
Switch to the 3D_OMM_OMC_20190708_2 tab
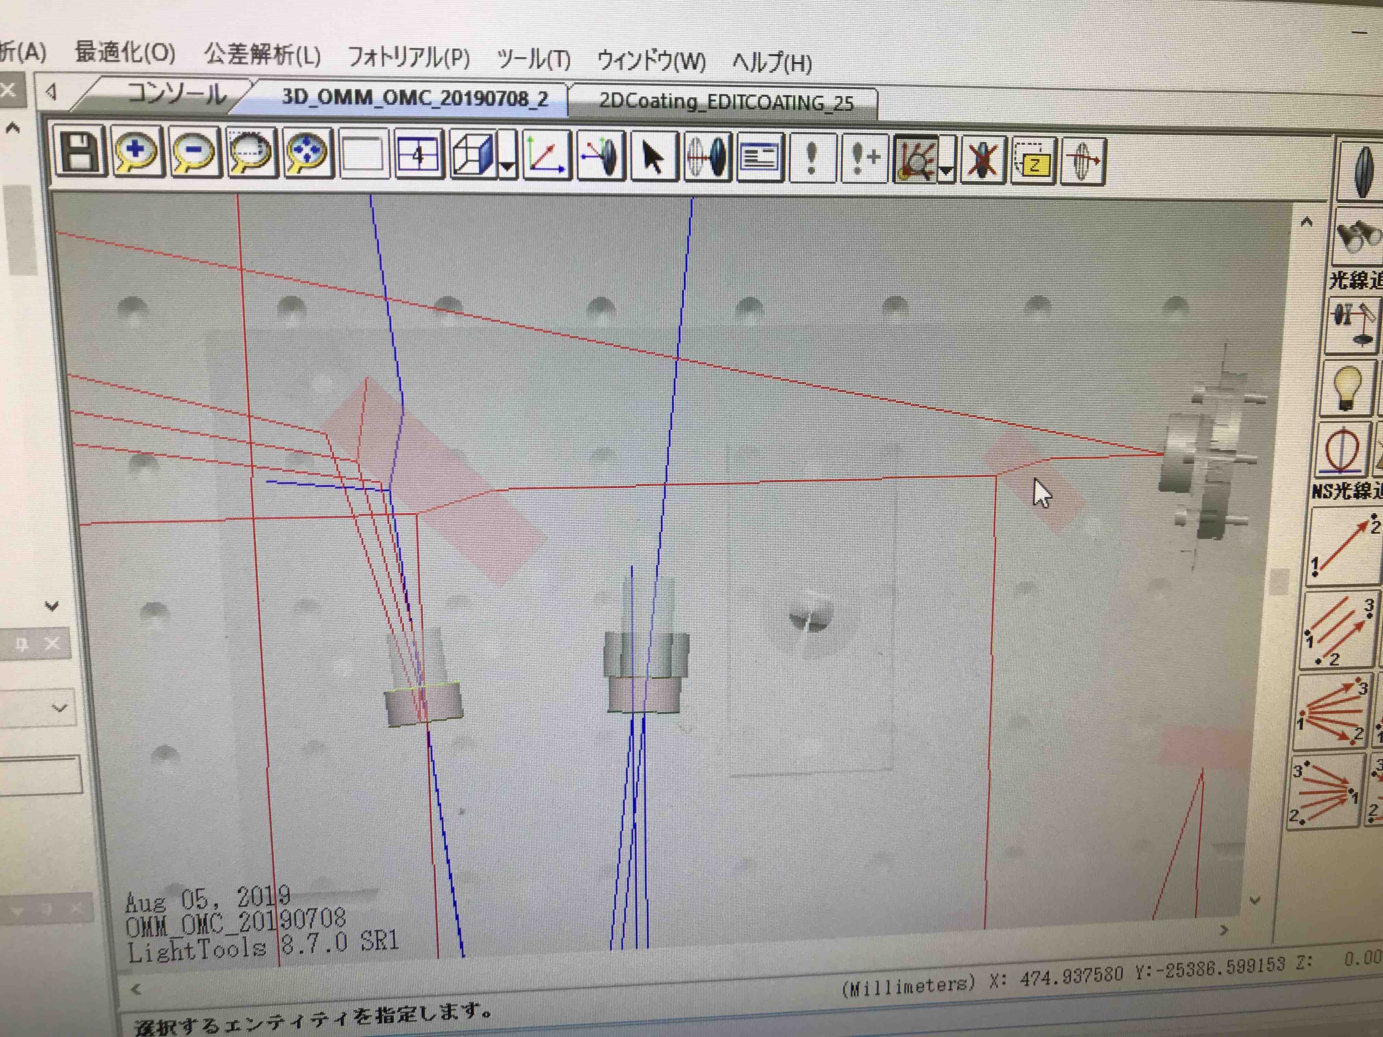(x=415, y=98)
